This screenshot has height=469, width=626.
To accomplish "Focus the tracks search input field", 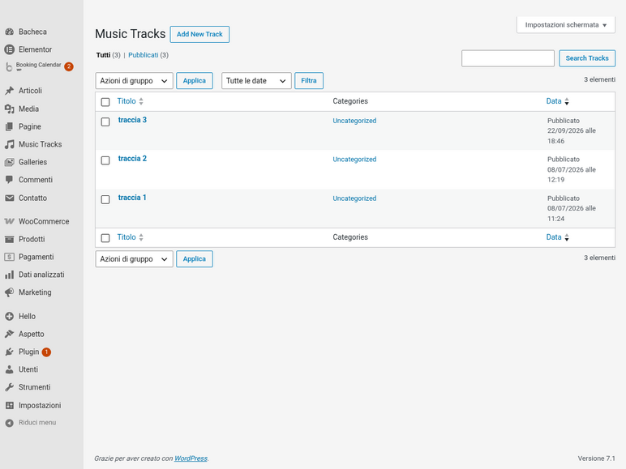I will pos(508,58).
